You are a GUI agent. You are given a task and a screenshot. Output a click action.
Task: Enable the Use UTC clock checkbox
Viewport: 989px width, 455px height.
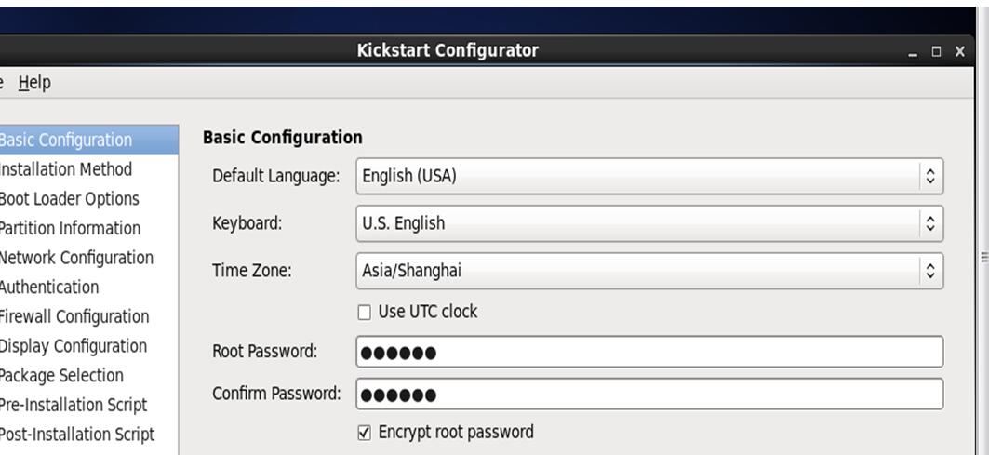[x=364, y=313]
